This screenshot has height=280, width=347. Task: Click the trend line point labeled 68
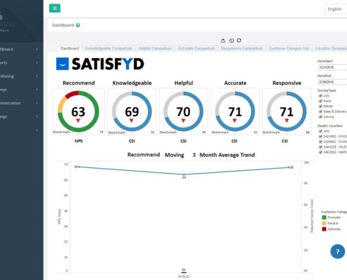289,167
